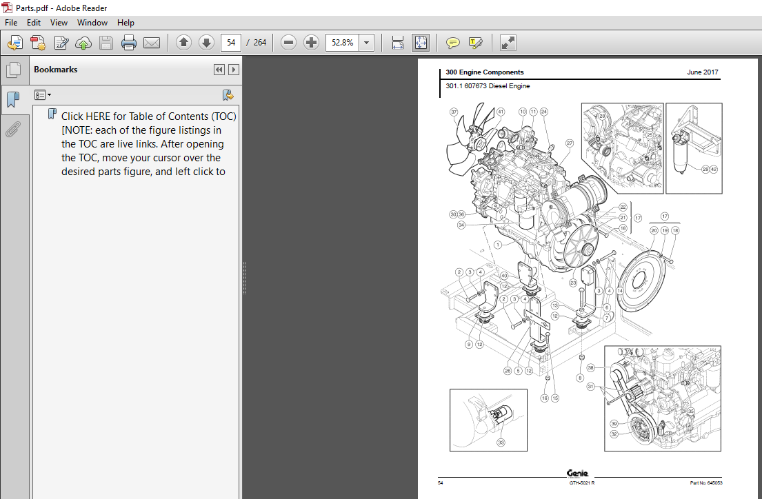Open the Window menu
This screenshot has height=499, width=762.
tap(92, 22)
